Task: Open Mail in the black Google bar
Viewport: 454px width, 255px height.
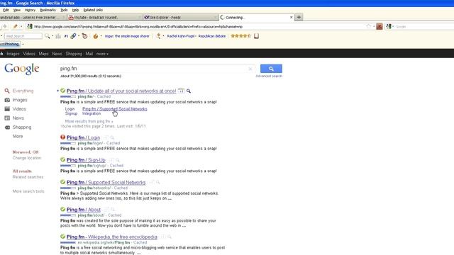Action: [x=89, y=54]
